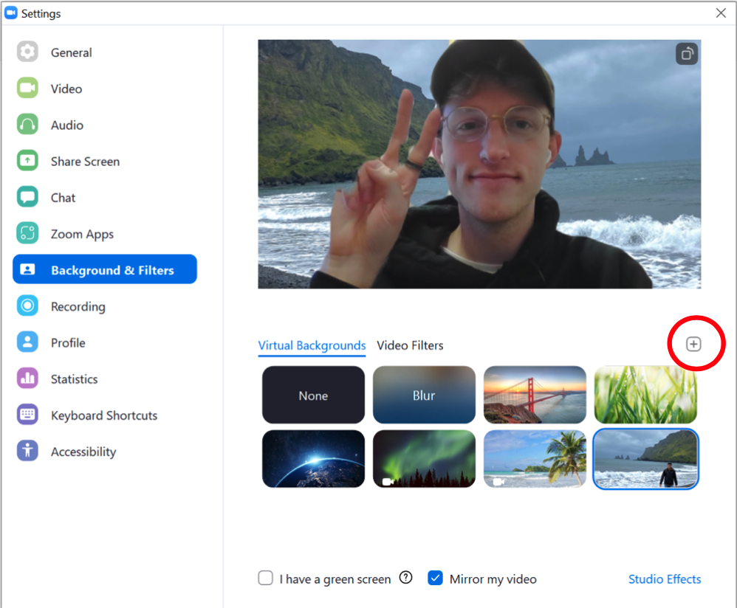Choose the green grass background
The image size is (737, 608).
click(645, 395)
